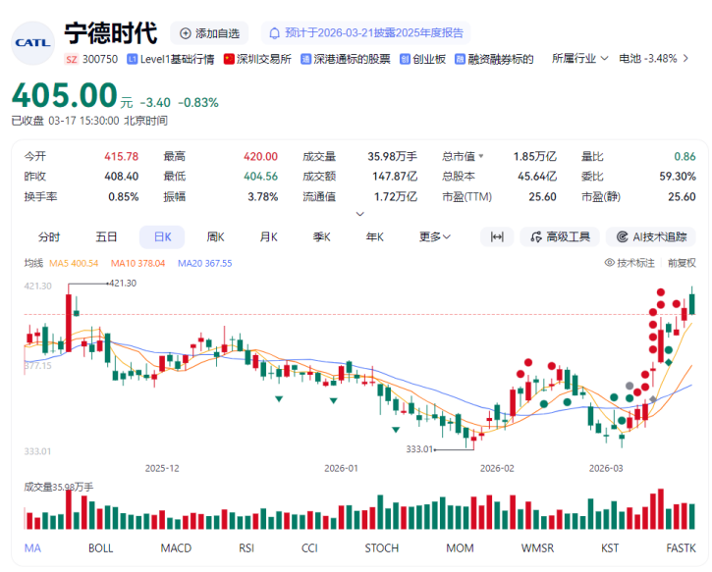The width and height of the screenshot is (712, 572).
Task: Click the 421.30 high price marker on chart
Action: (x=122, y=283)
